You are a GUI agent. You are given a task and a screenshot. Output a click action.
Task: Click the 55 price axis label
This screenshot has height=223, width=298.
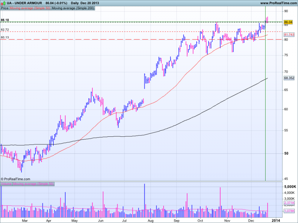286,130
